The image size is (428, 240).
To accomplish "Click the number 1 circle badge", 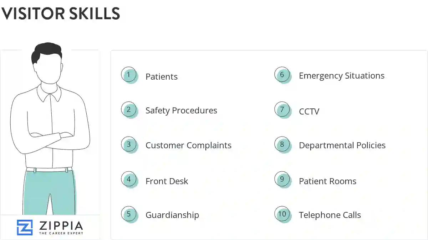I will click(x=129, y=75).
